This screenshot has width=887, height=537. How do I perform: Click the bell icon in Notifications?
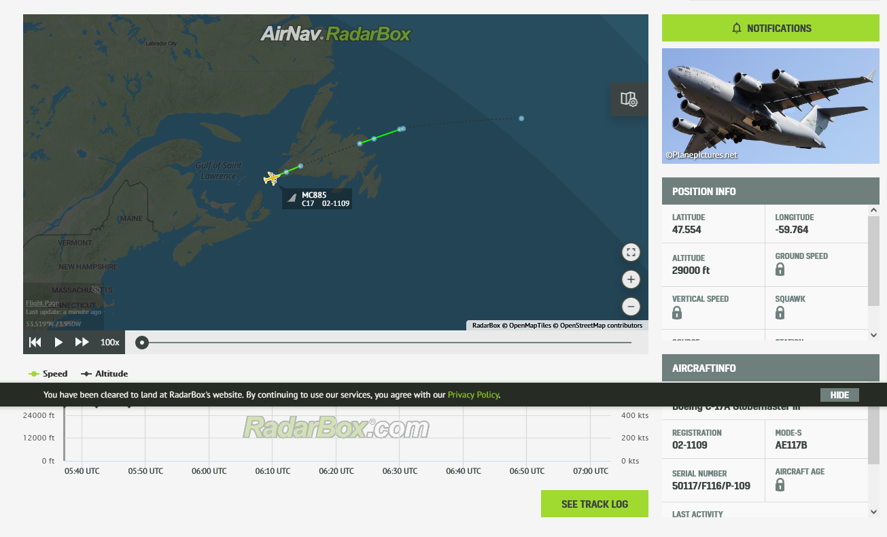(737, 28)
